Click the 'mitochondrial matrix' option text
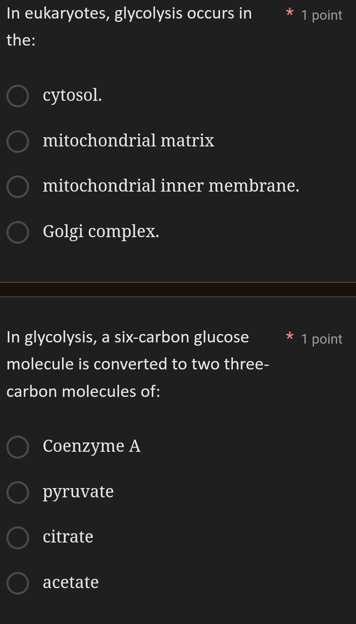The width and height of the screenshot is (356, 624). (x=128, y=141)
